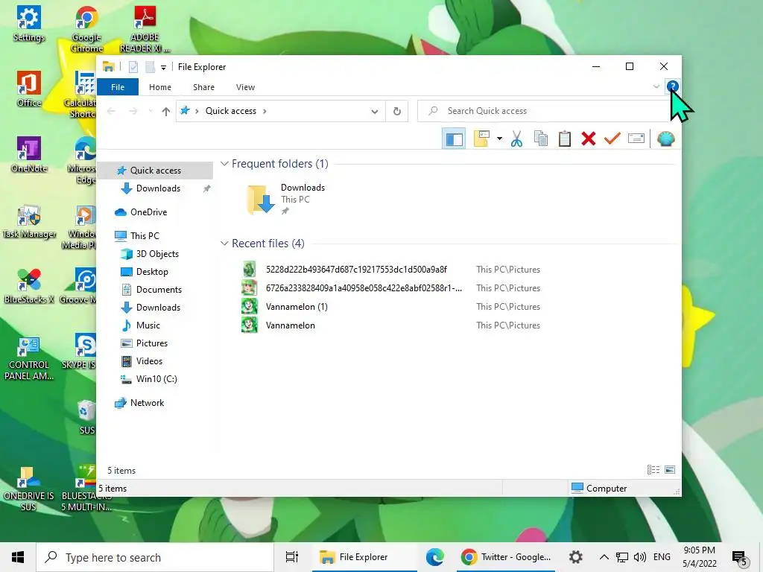Open the Windows Start menu

click(18, 557)
